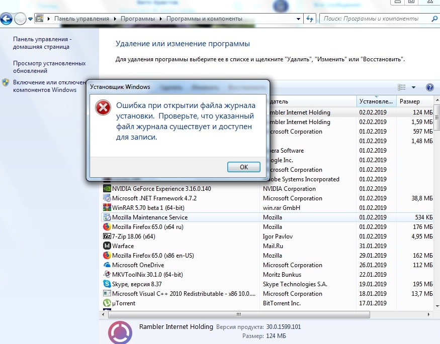The width and height of the screenshot is (440, 344).
Task: Open Включение или отключение компонентов Windows
Action: [x=49, y=86]
